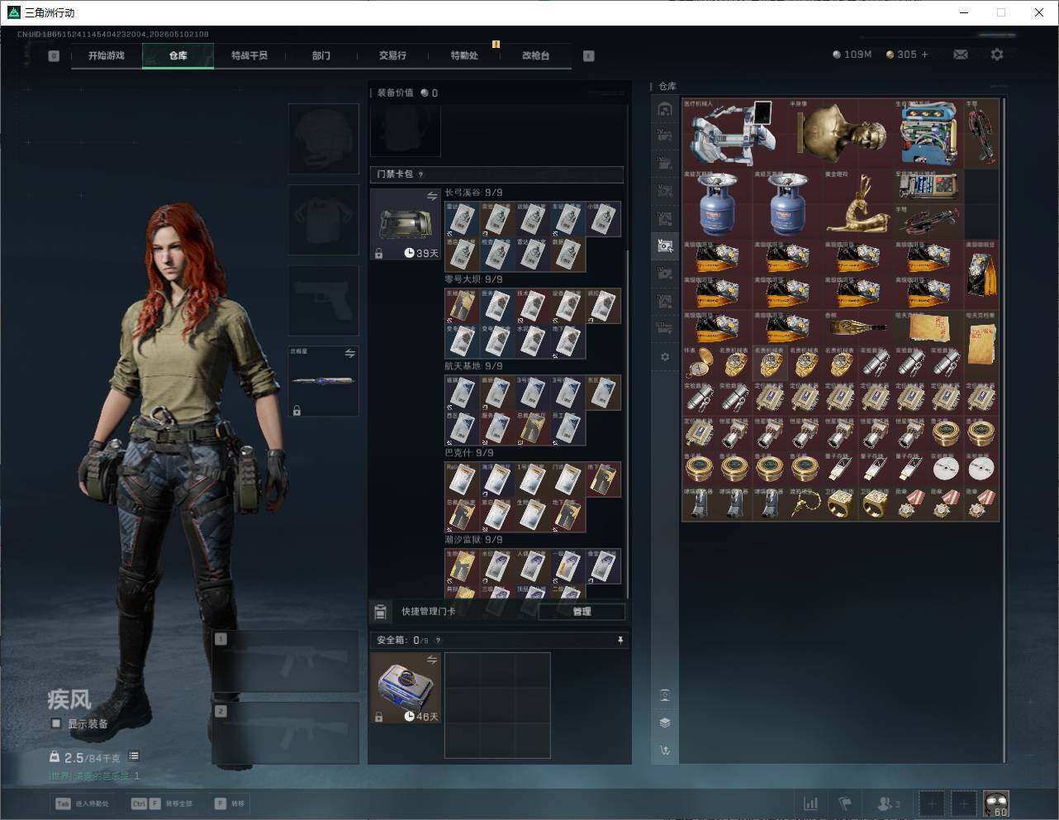Open the 门禁卡包 help question mark
This screenshot has height=820, width=1059.
point(421,174)
